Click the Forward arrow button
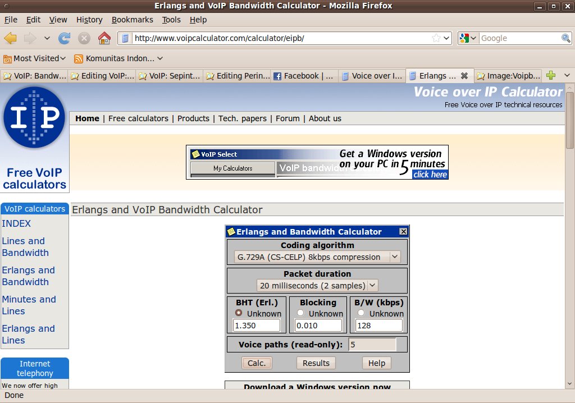This screenshot has height=403, width=575. 30,38
